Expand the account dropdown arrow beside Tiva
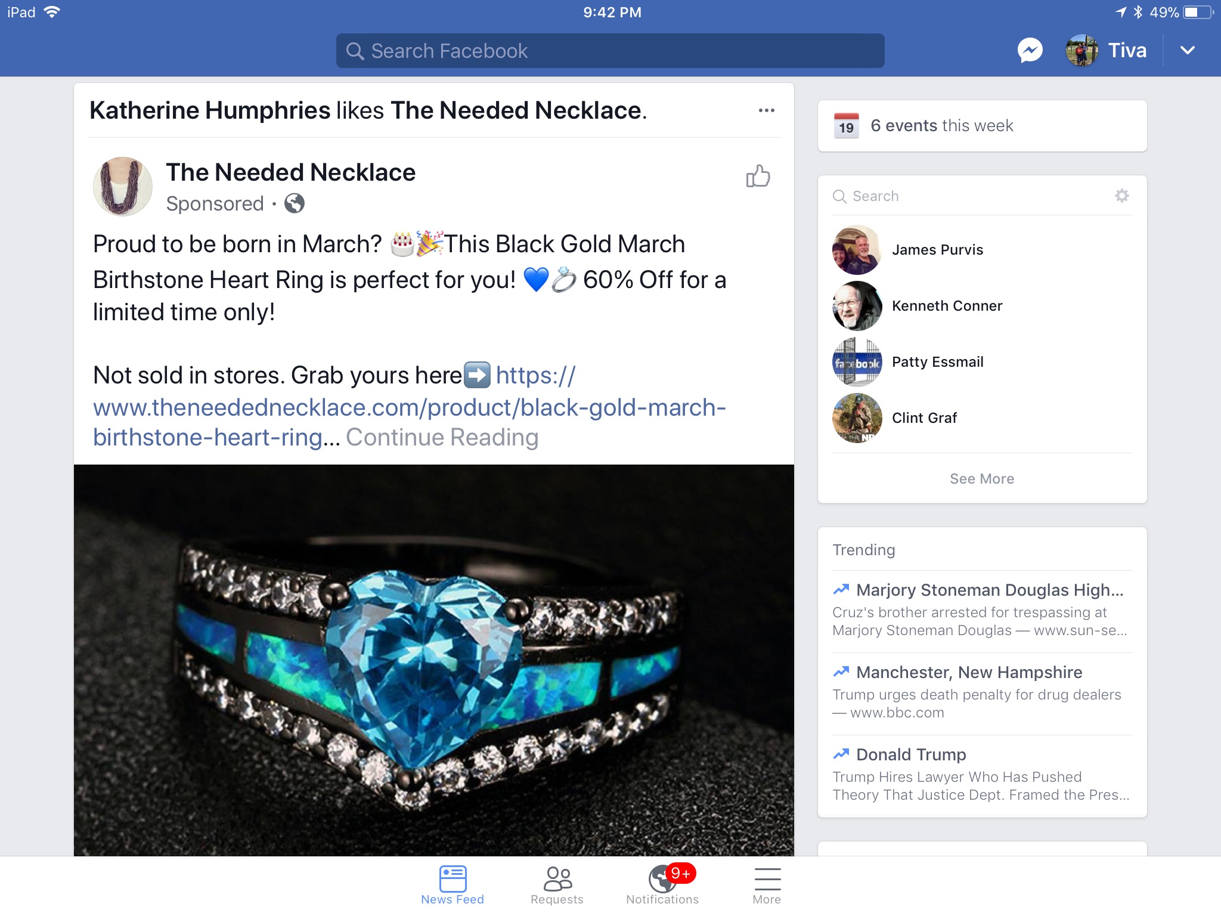 point(1187,51)
